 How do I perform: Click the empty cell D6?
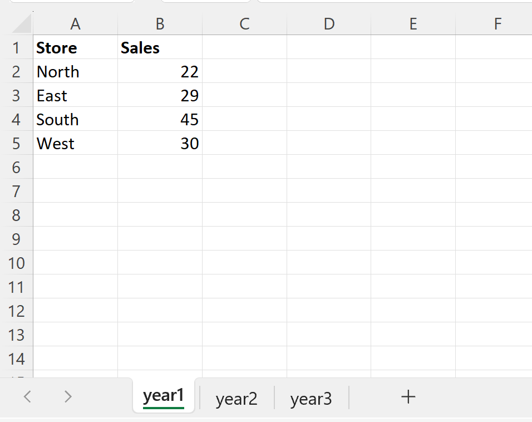329,167
